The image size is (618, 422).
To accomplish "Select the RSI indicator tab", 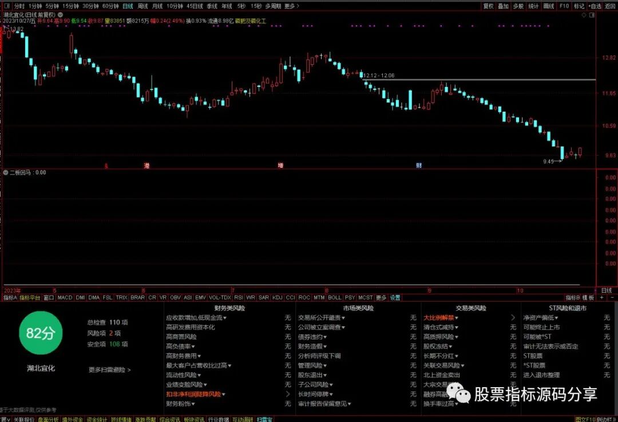I will coord(239,298).
